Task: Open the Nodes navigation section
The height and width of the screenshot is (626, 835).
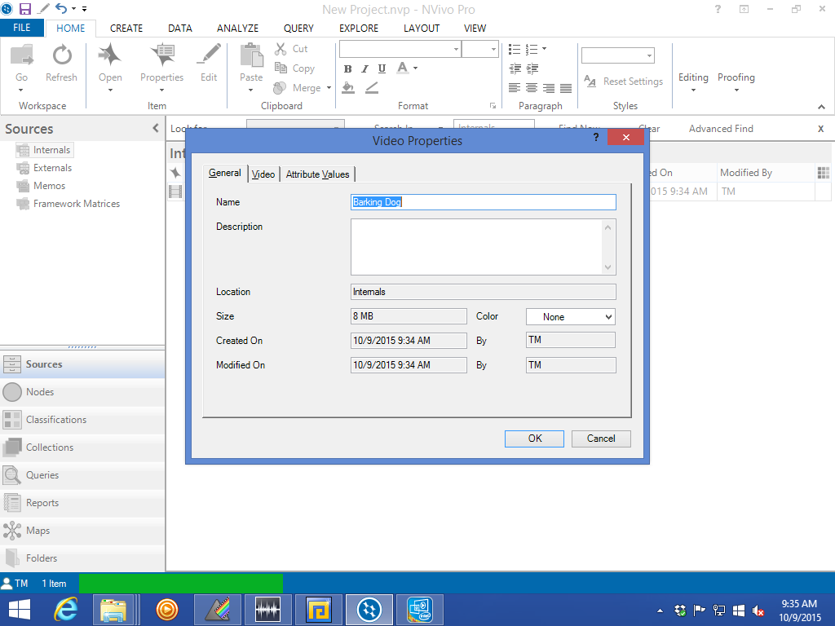Action: [40, 392]
